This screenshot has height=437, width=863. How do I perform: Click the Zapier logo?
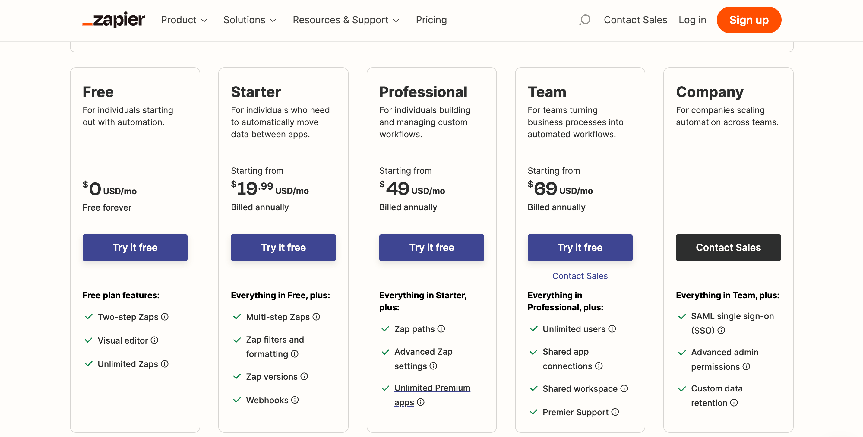114,20
